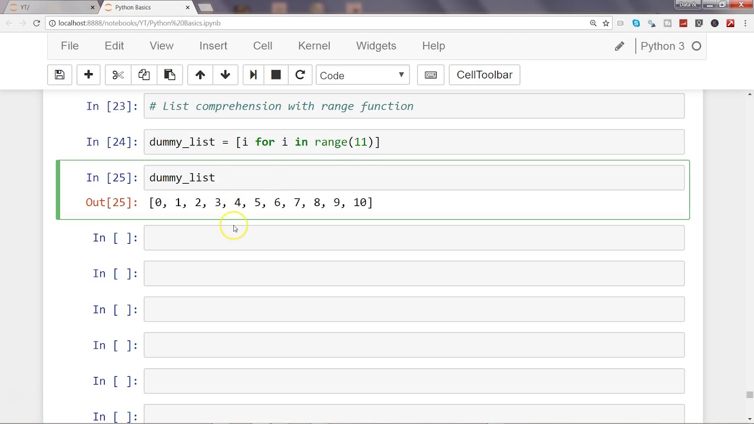
Task: Restart the kernel icon
Action: 300,75
